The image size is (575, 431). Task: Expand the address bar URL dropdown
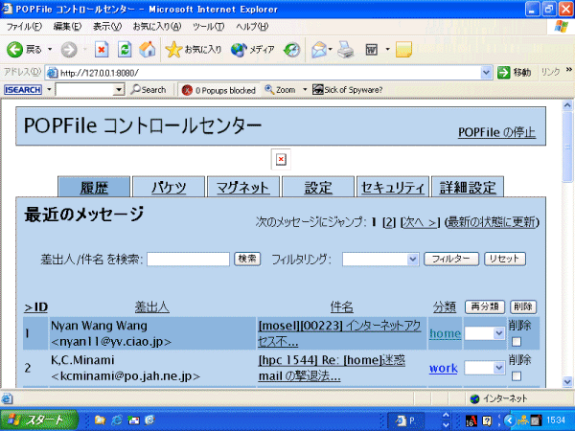pyautogui.click(x=486, y=72)
